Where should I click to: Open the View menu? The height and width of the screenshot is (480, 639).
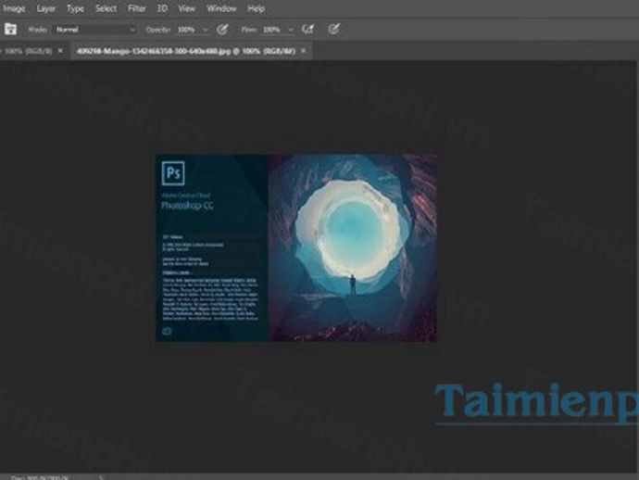point(187,8)
